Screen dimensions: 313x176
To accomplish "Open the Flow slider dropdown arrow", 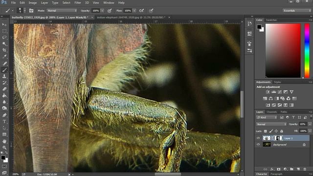I will point(134,11).
